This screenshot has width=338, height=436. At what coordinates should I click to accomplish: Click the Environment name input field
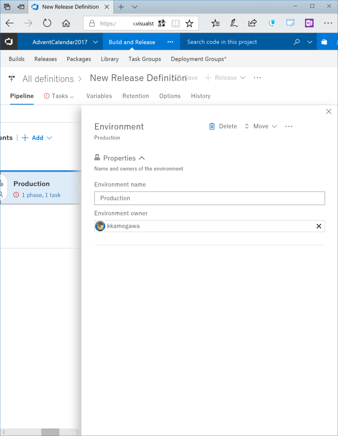tap(209, 198)
